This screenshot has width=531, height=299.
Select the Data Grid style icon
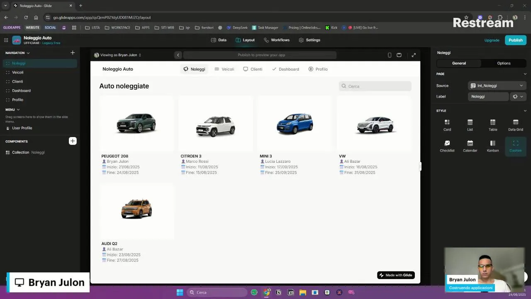pyautogui.click(x=516, y=125)
